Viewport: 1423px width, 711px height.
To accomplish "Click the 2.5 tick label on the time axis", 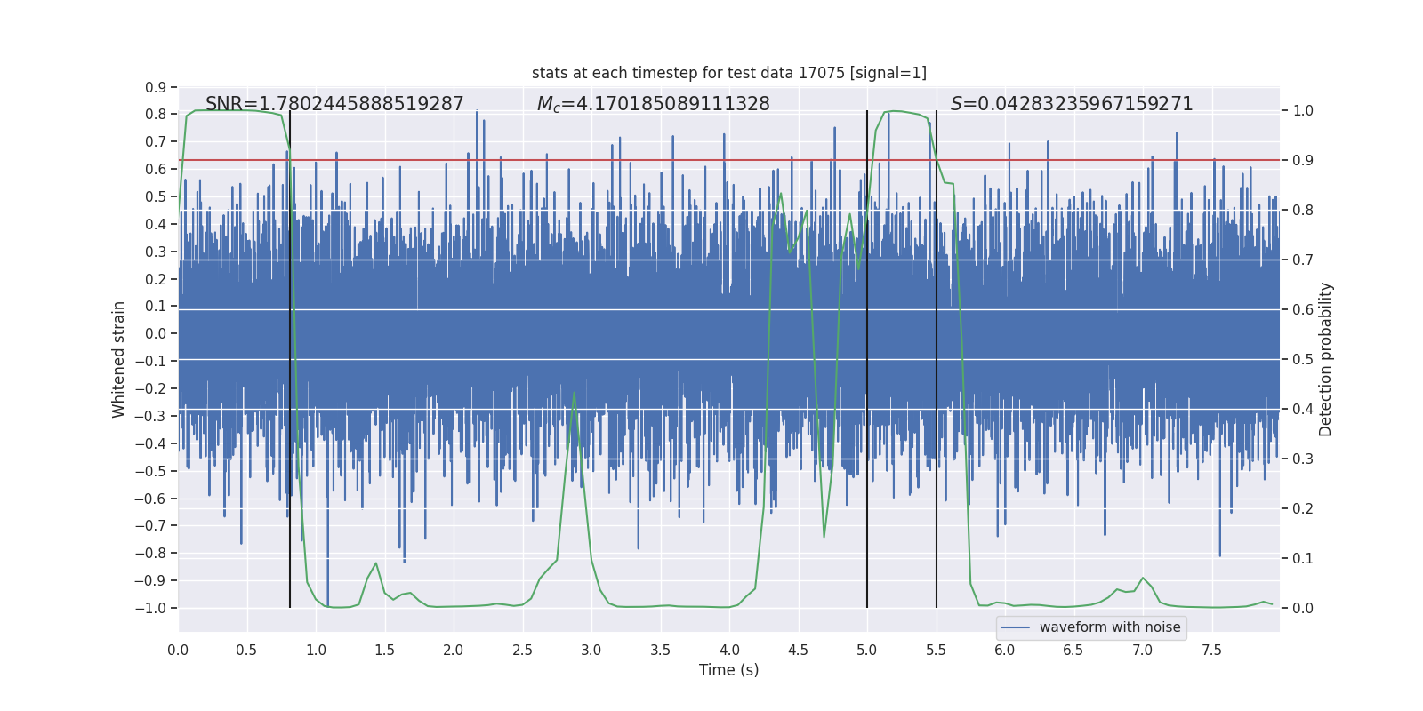I will point(522,651).
